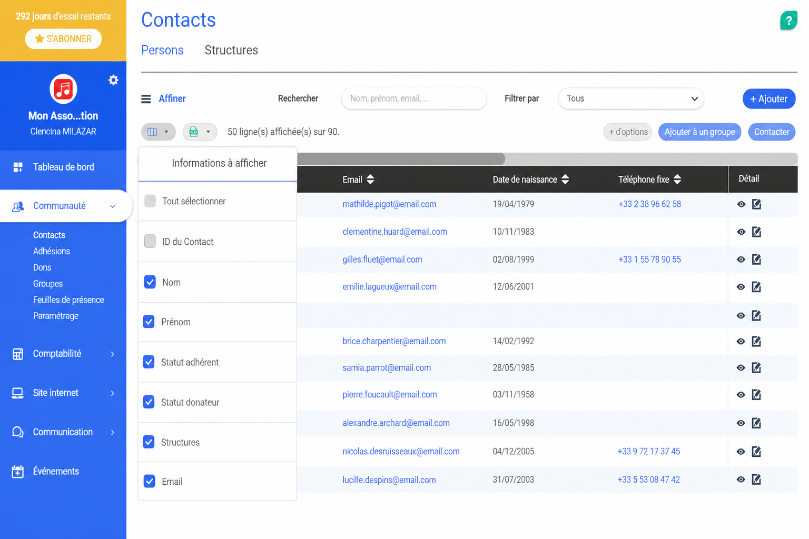Screen dimensions: 809x539
Task: Click the horizontal table scrollbar thumb
Action: [401, 158]
